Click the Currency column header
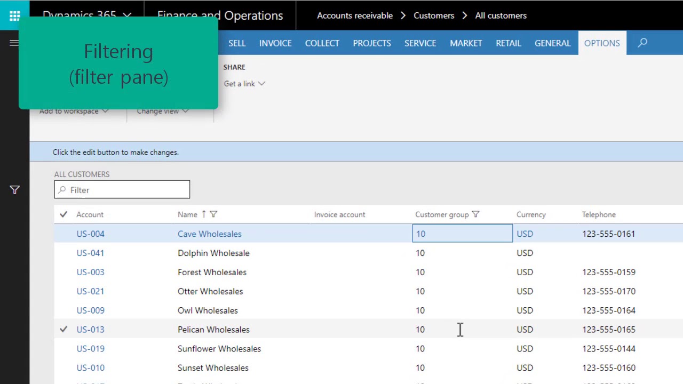The height and width of the screenshot is (384, 683). tap(531, 214)
